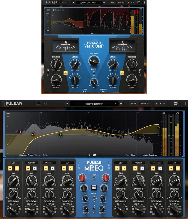The height and width of the screenshot is (219, 188).
Task: Click SAVE AS in VM-COMP header
Action: [x=120, y=2]
